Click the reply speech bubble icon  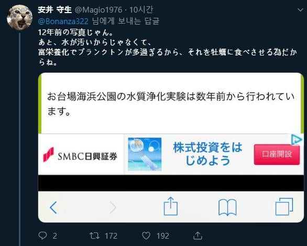point(42,236)
